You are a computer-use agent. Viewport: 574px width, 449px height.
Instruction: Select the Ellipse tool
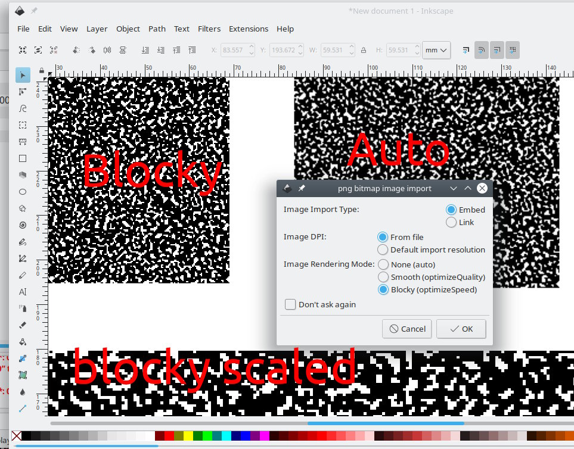tap(23, 192)
